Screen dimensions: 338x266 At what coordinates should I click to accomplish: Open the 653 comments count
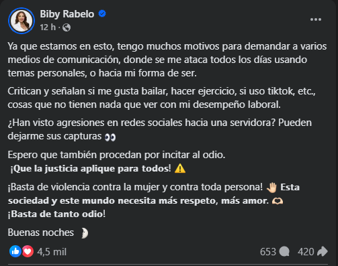coord(268,252)
